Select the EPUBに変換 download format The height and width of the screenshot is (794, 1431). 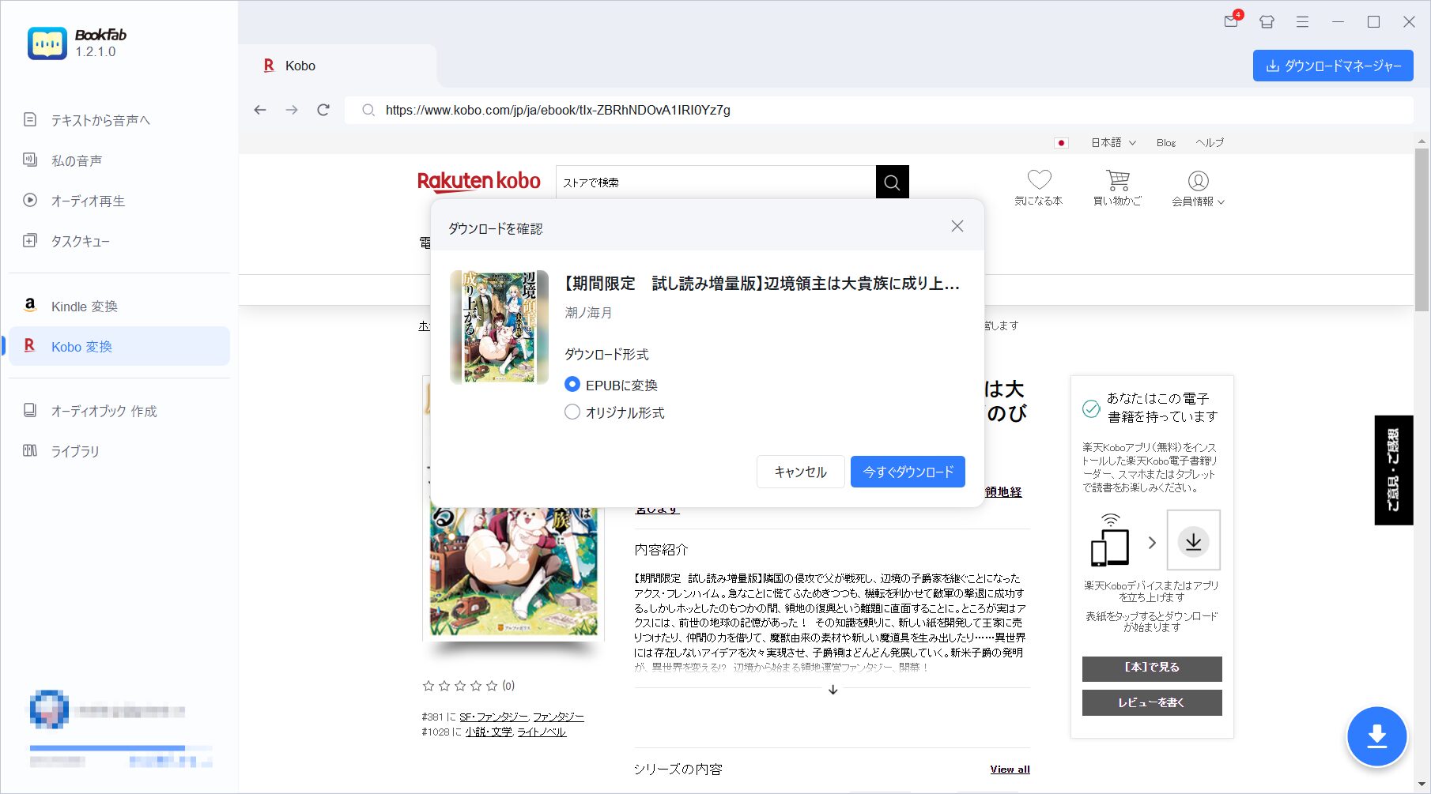(572, 385)
